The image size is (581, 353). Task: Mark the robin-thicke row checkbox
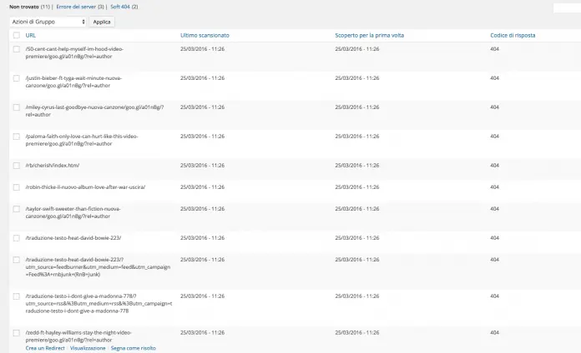point(17,187)
